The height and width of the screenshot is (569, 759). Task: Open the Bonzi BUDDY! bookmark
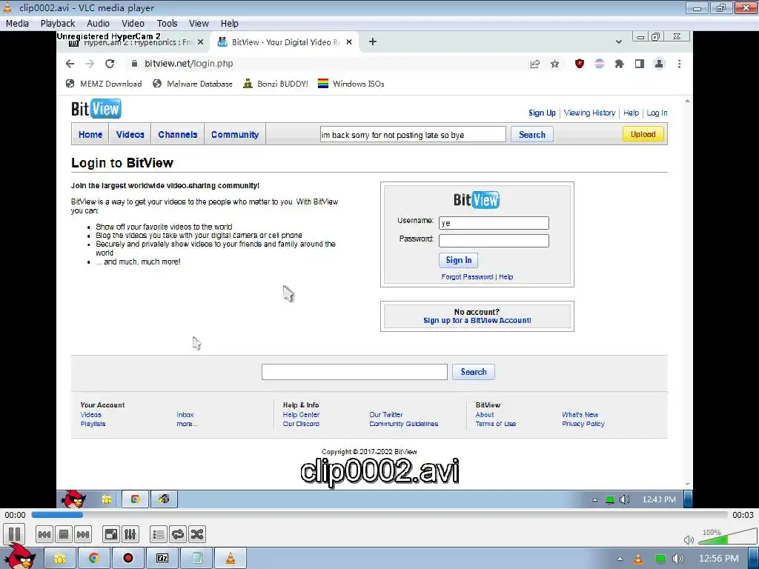click(276, 84)
